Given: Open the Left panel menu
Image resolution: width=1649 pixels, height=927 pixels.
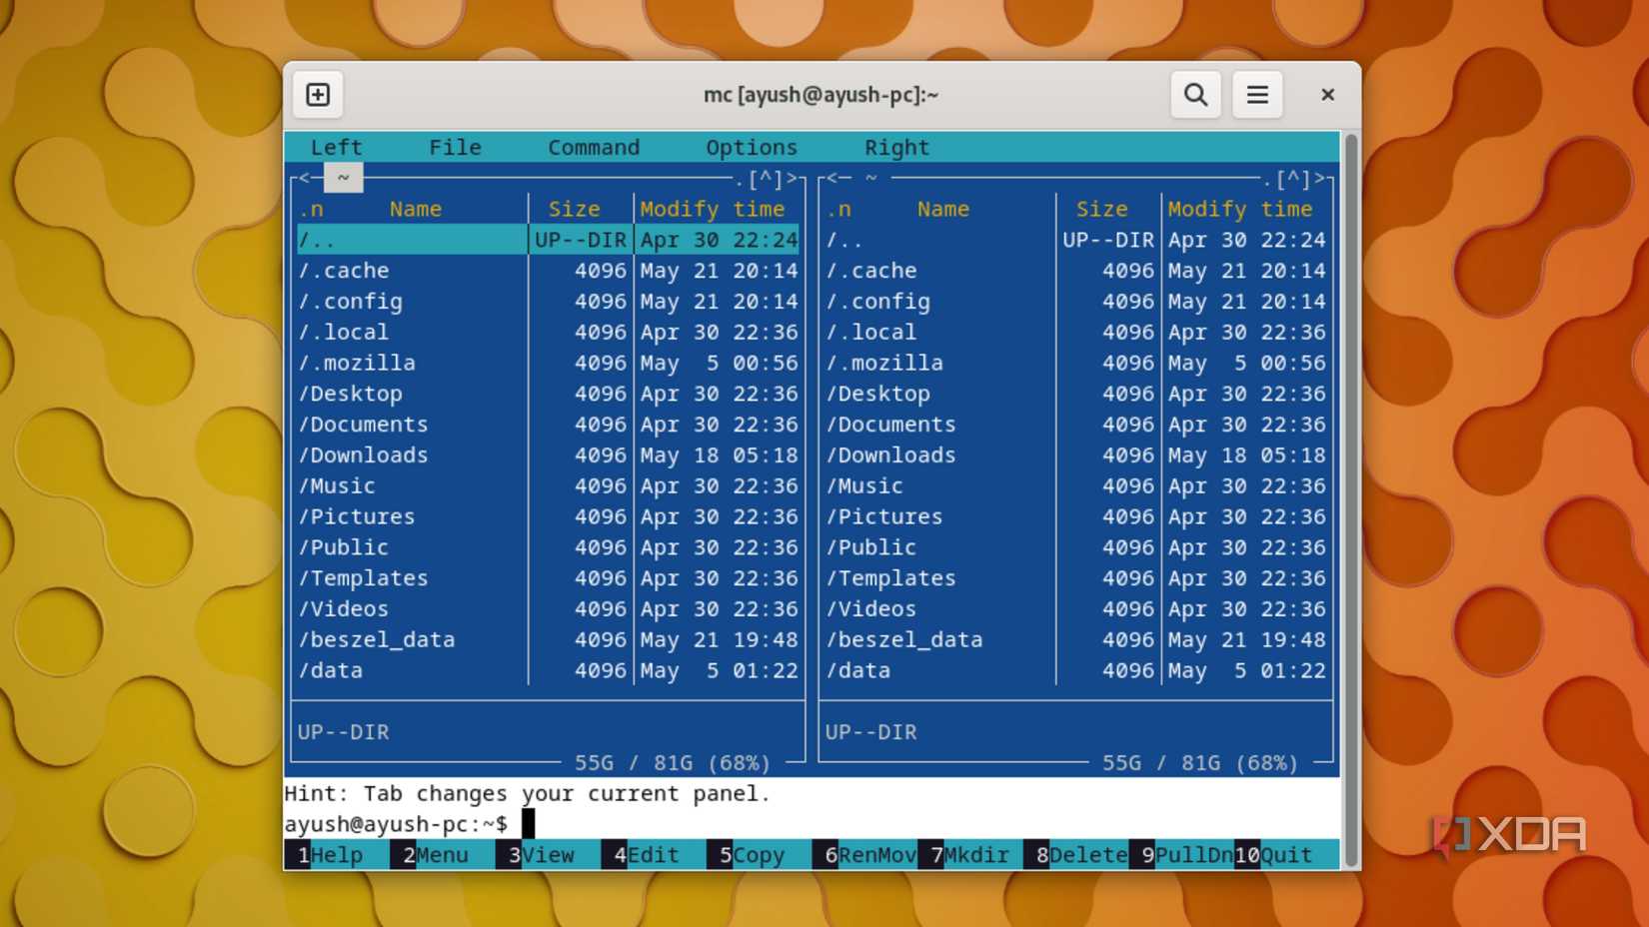Looking at the screenshot, I should tap(336, 147).
